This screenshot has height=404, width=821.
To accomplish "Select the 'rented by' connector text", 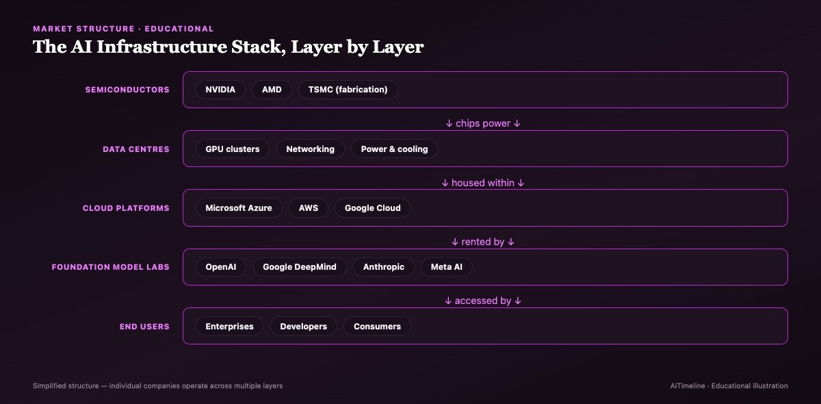I will tap(483, 242).
